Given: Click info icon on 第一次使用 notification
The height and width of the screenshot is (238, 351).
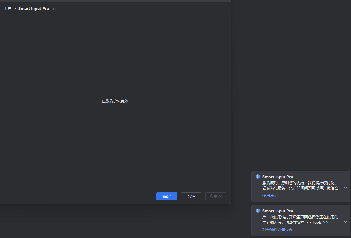Looking at the screenshot, I should (257, 211).
